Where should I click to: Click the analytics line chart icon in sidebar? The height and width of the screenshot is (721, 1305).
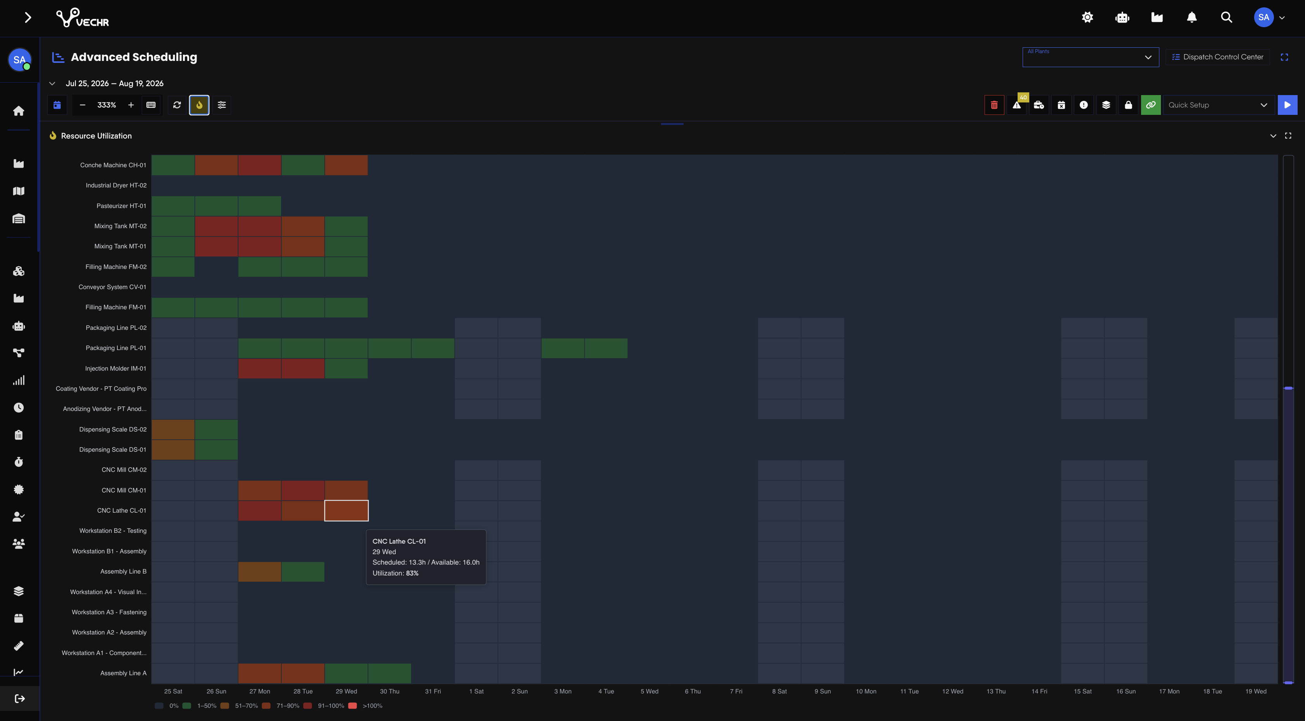point(19,672)
